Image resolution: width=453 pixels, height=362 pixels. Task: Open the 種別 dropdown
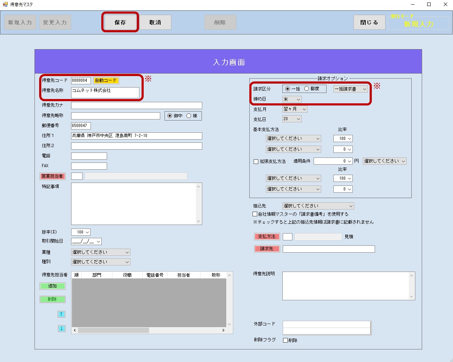[101, 262]
